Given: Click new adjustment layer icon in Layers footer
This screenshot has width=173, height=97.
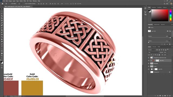Looking at the screenshot, I should [163, 96].
